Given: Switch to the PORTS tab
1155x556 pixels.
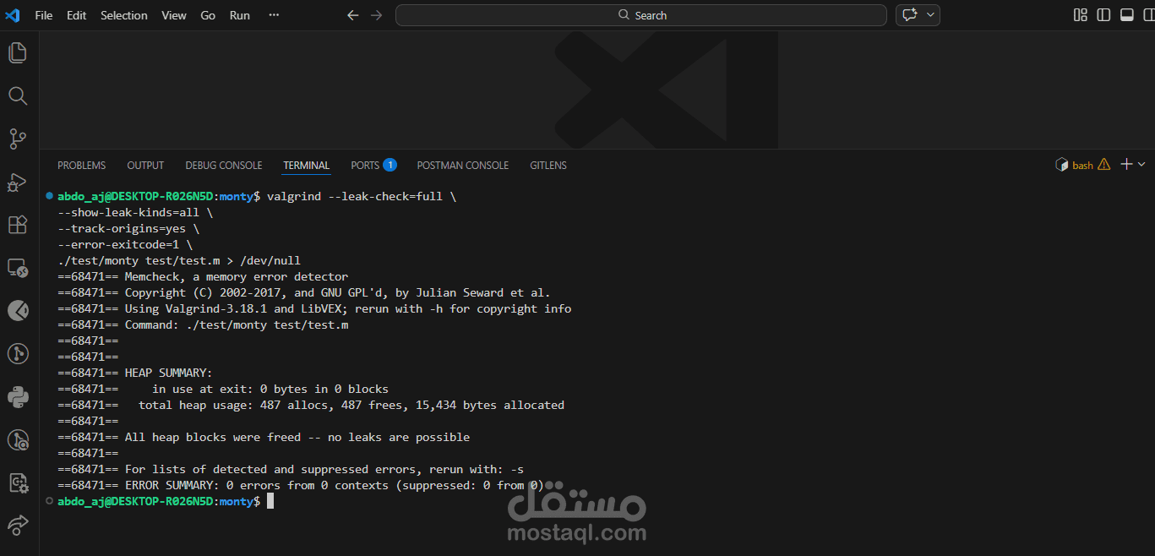Looking at the screenshot, I should pos(365,166).
